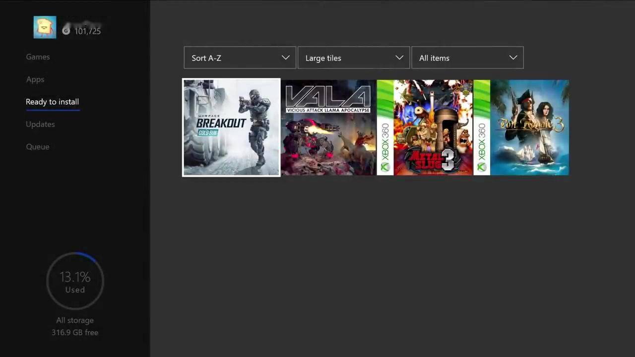Open the Queue section
The width and height of the screenshot is (635, 357).
pos(38,147)
